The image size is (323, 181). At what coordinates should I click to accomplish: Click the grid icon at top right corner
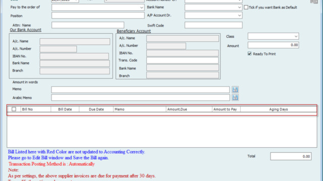pos(314,2)
